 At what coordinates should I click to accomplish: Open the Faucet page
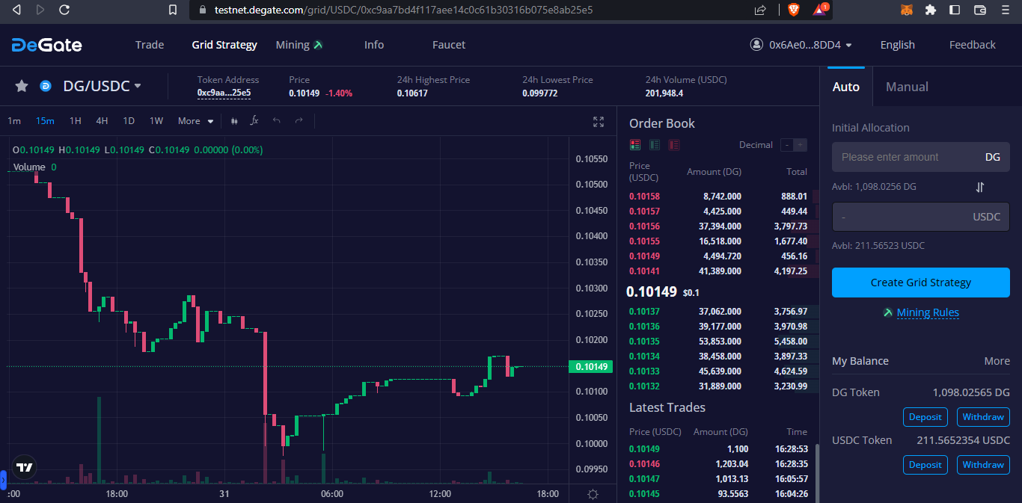point(449,45)
